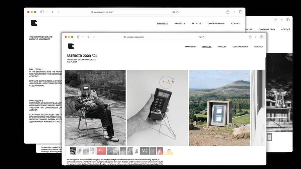The width and height of the screenshot is (301, 169).
Task: Click the DAY 1 / ДЕНЬ 1 text
Action: (x=36, y=69)
